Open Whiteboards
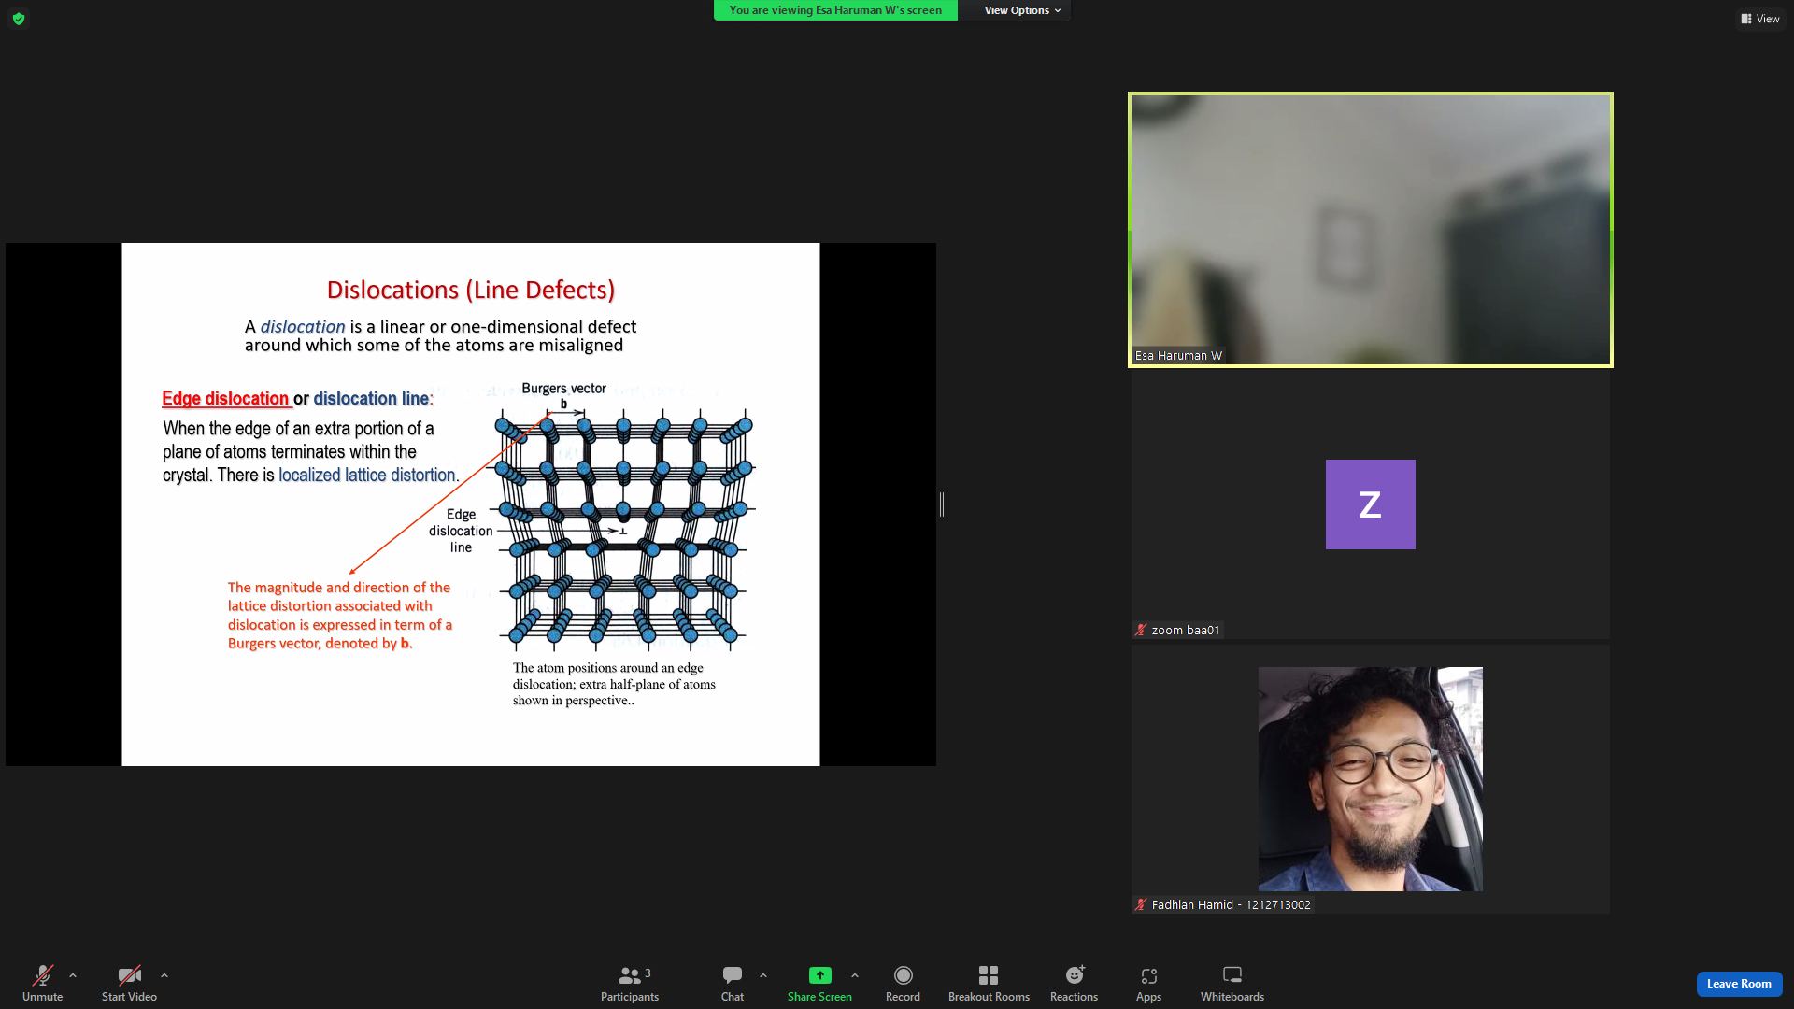Image resolution: width=1794 pixels, height=1009 pixels. coord(1232,983)
